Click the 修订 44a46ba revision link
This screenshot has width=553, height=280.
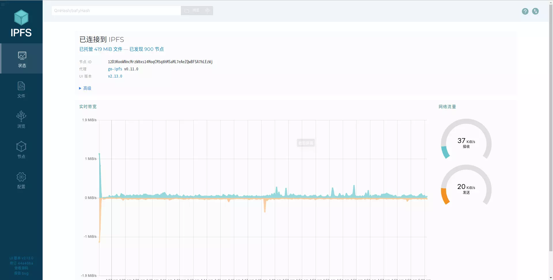coord(21,263)
